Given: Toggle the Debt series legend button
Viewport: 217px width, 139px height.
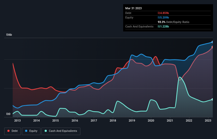Looking at the screenshot, I should pyautogui.click(x=12, y=131).
